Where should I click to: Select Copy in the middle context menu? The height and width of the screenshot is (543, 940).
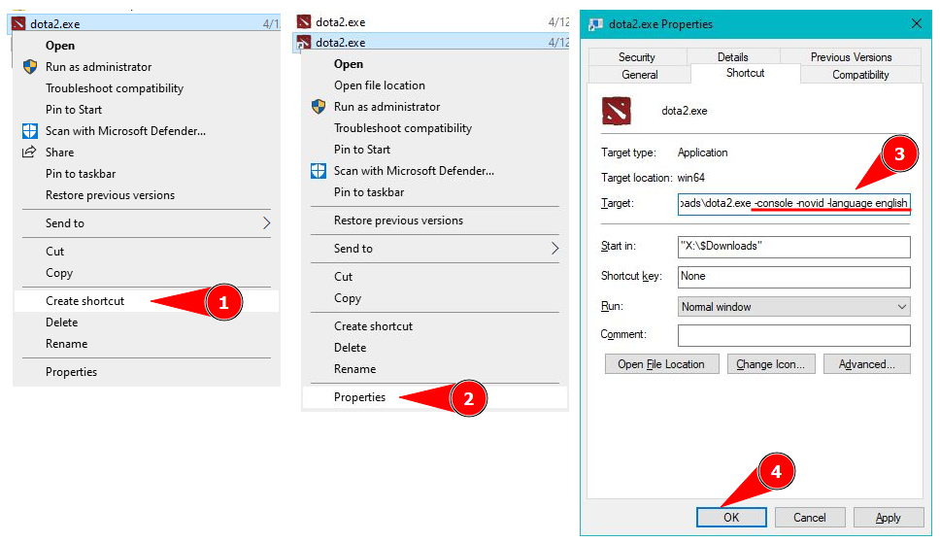tap(347, 298)
